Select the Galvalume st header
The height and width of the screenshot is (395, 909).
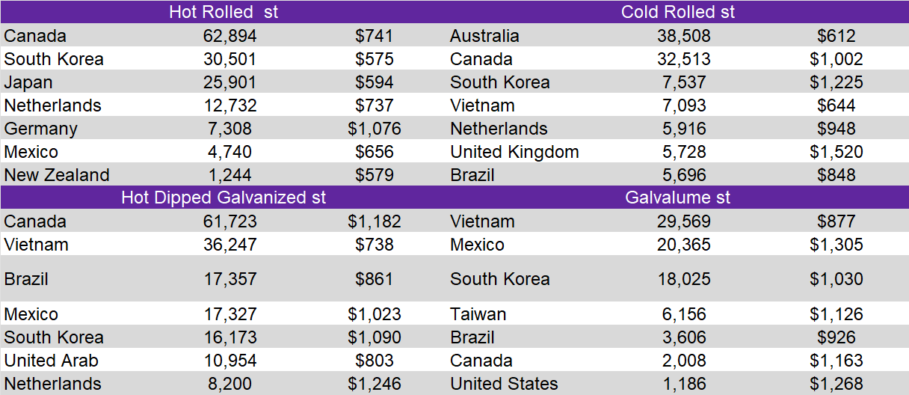tap(677, 198)
